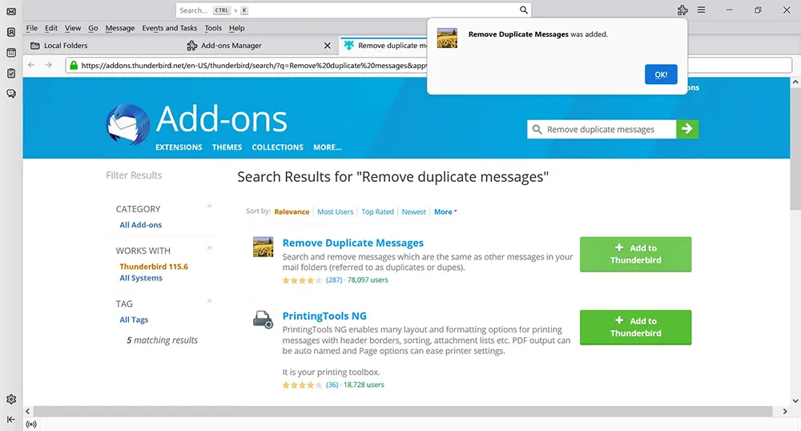This screenshot has height=431, width=801.
Task: Open the extensions puzzle icon
Action: [x=682, y=10]
